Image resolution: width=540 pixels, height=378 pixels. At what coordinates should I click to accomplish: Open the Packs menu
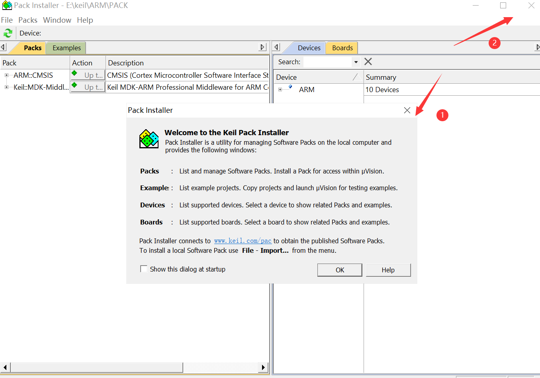28,20
